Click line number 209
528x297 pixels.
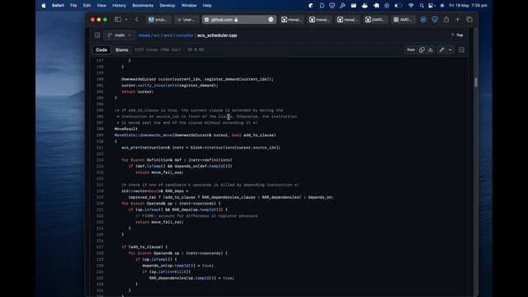click(100, 135)
